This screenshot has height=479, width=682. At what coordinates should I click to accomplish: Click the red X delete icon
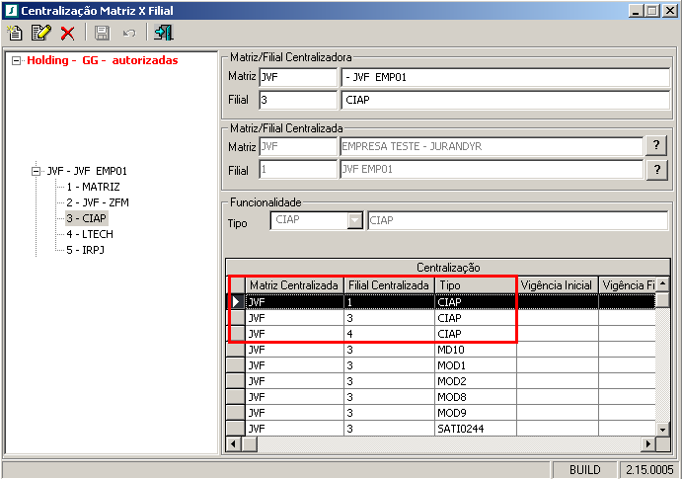point(67,33)
